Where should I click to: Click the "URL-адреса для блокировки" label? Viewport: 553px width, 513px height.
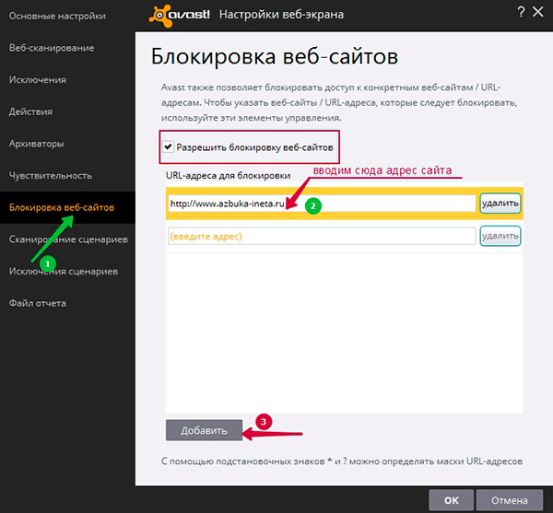pyautogui.click(x=229, y=176)
